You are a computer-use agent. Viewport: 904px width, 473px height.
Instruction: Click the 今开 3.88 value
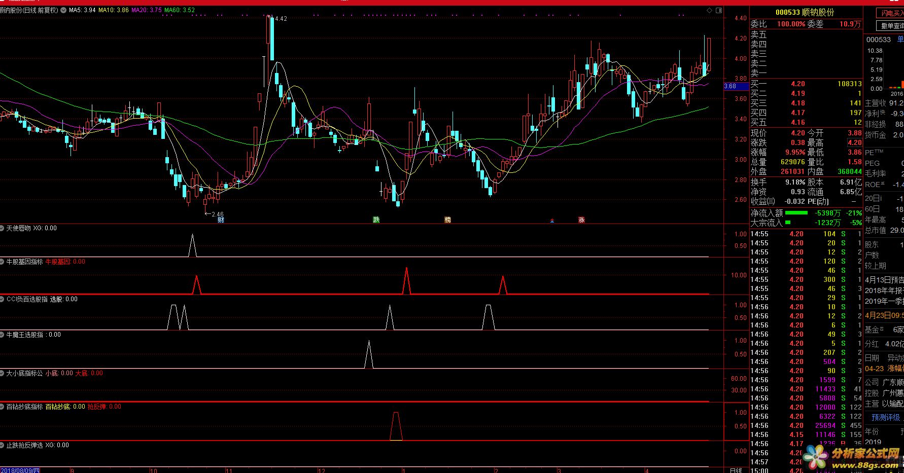point(854,133)
